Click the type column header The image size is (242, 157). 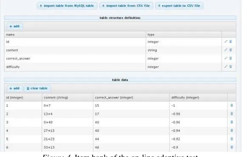[184, 35]
